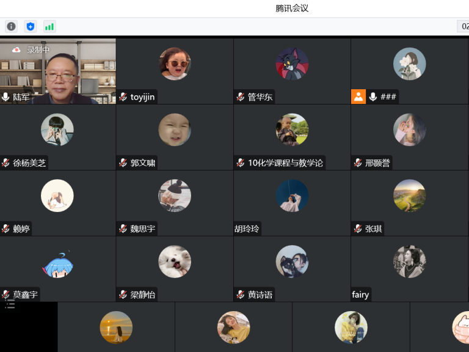Click the orange host badge on ###
This screenshot has height=352, width=469.
click(358, 97)
